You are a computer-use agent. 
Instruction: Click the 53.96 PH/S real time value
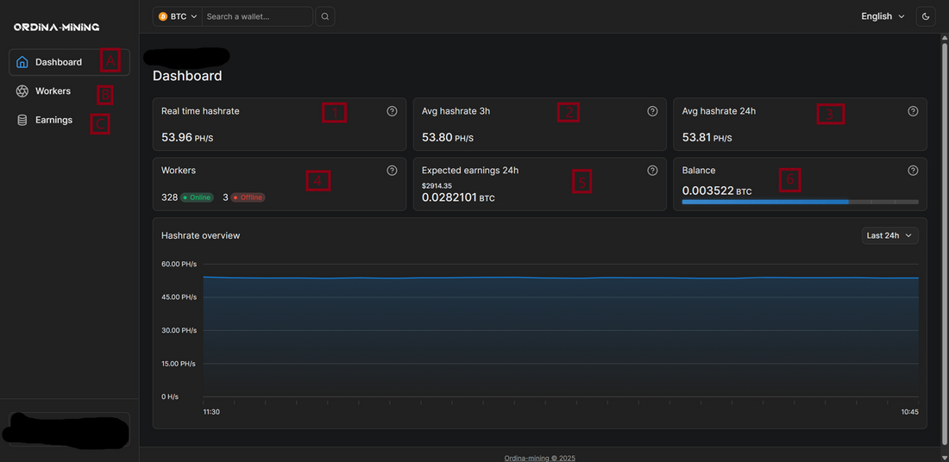coord(187,138)
